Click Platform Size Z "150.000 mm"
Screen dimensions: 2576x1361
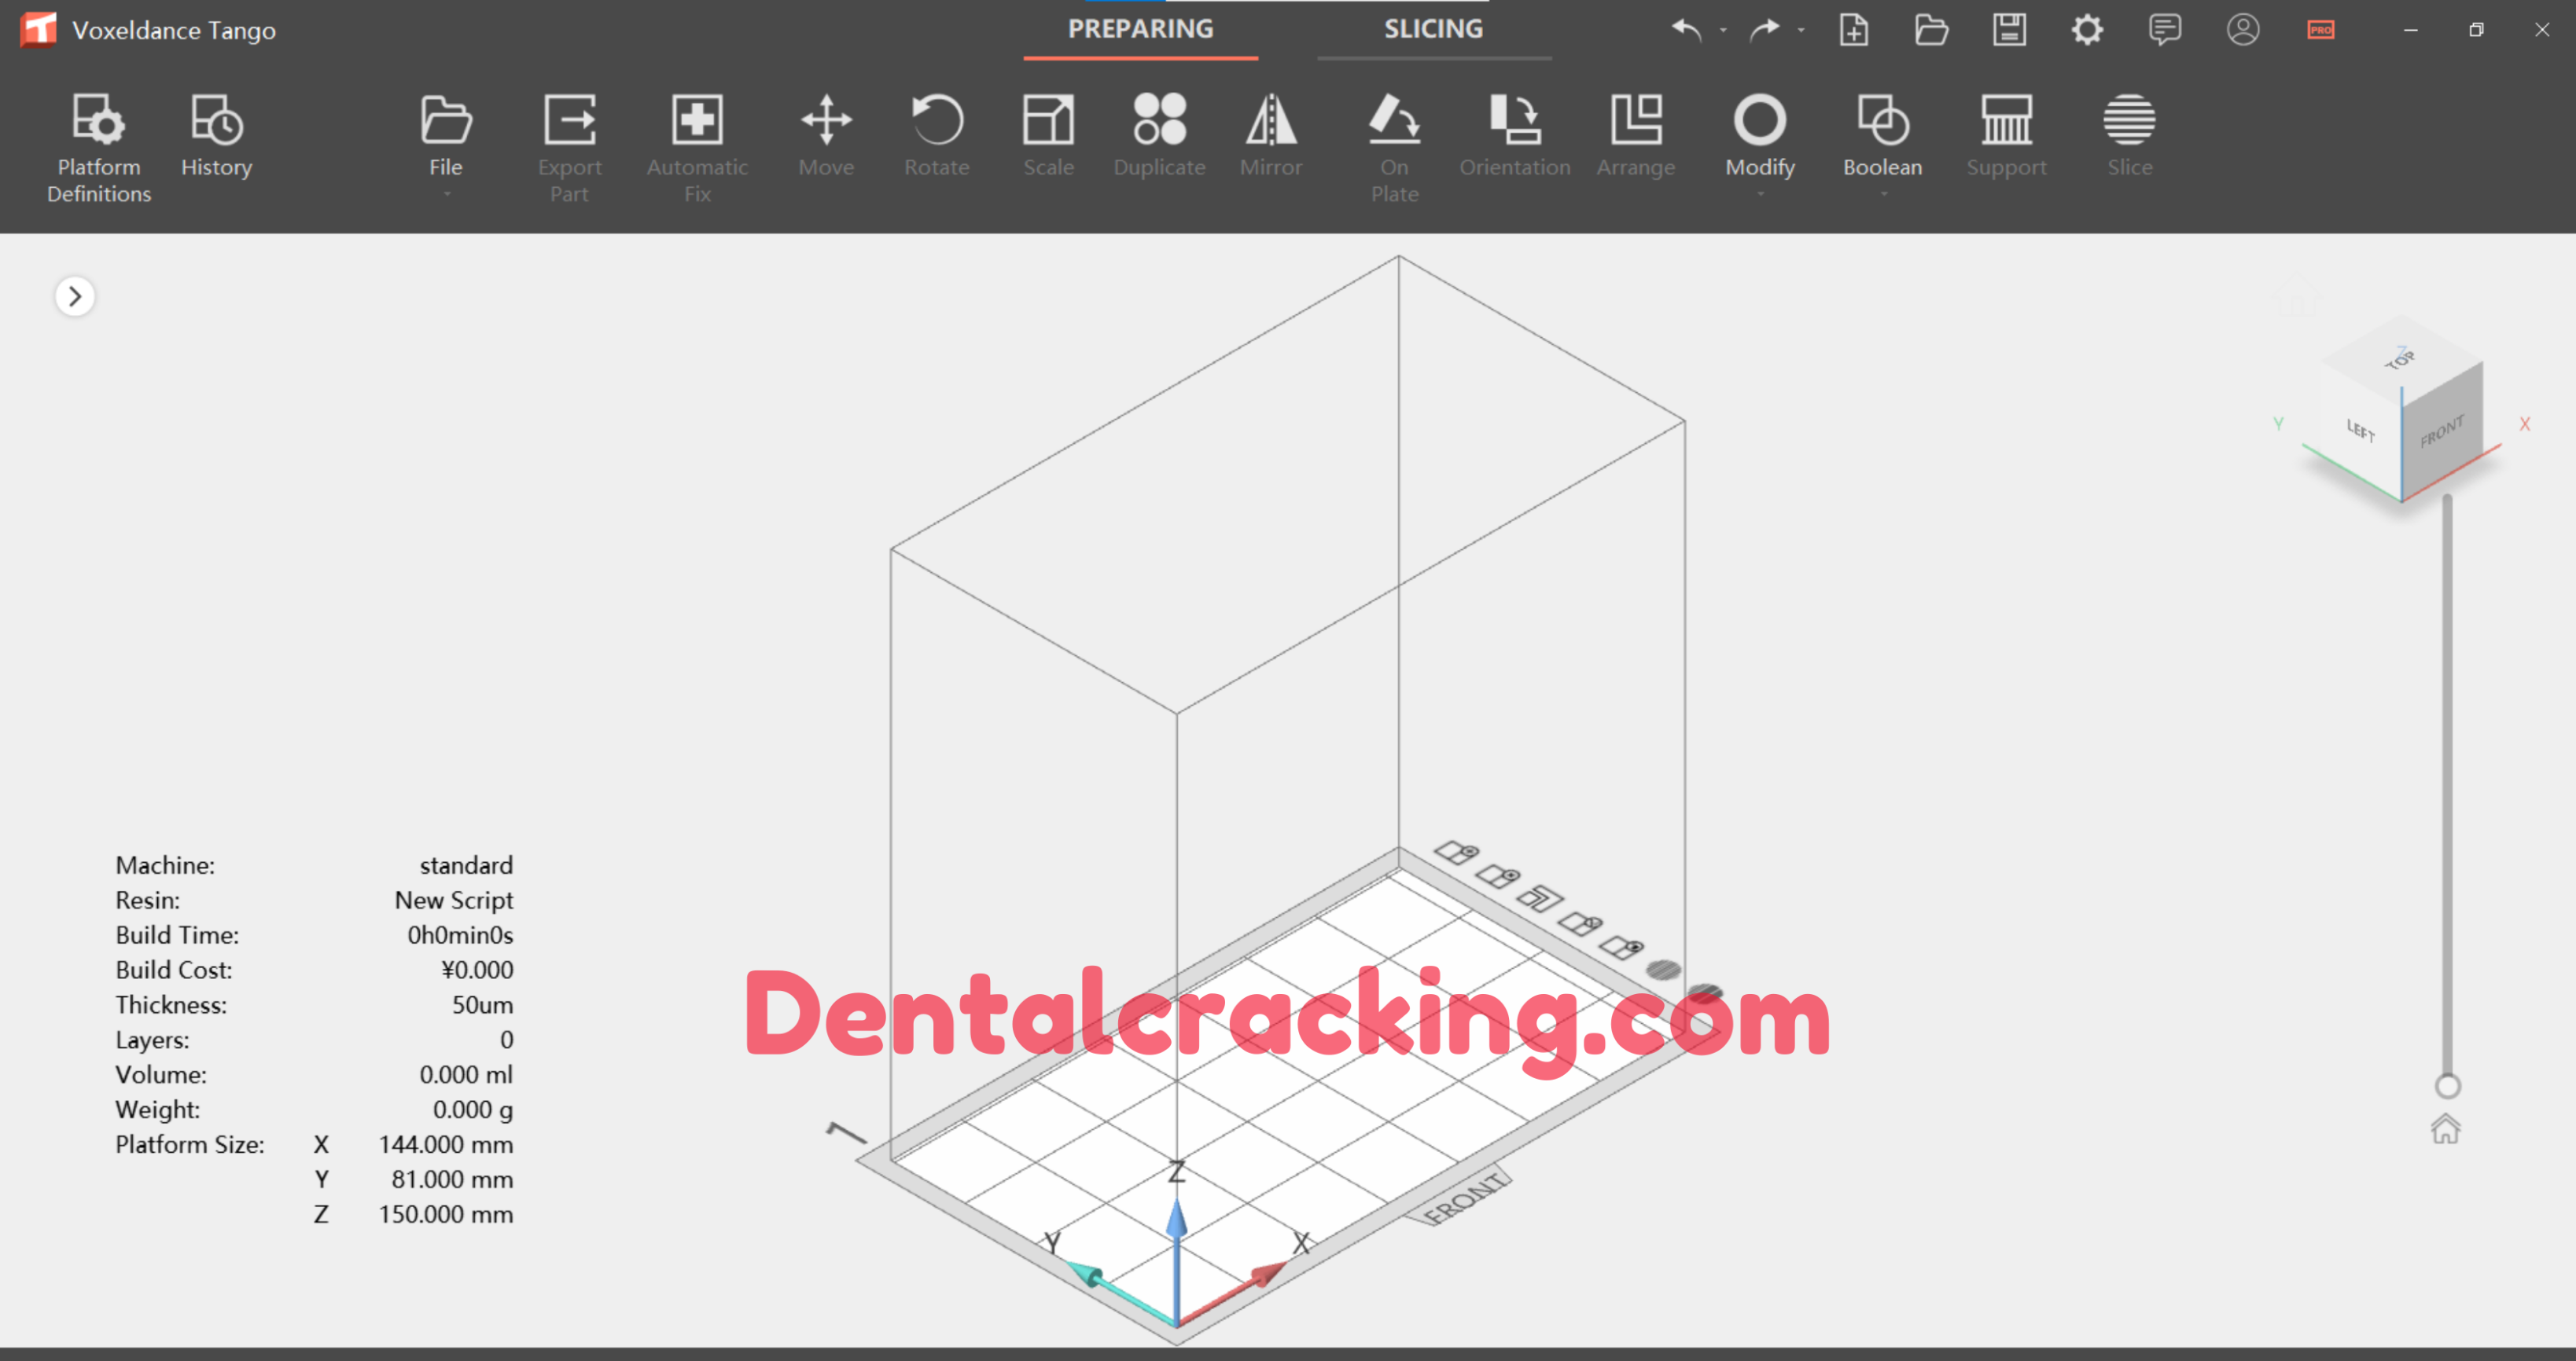pyautogui.click(x=446, y=1214)
